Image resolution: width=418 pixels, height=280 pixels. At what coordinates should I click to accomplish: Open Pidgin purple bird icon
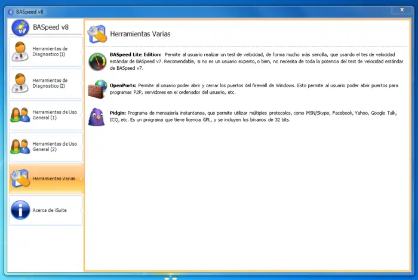point(97,116)
